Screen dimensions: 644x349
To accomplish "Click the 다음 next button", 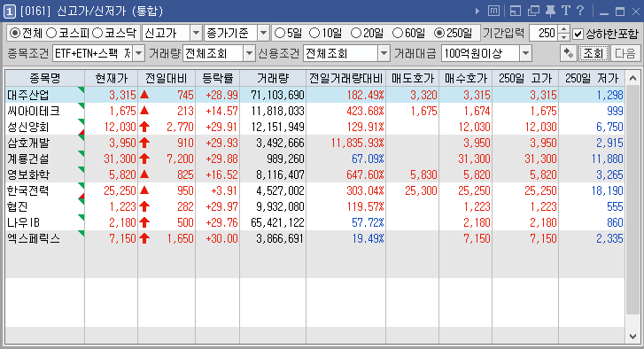I will pyautogui.click(x=625, y=53).
